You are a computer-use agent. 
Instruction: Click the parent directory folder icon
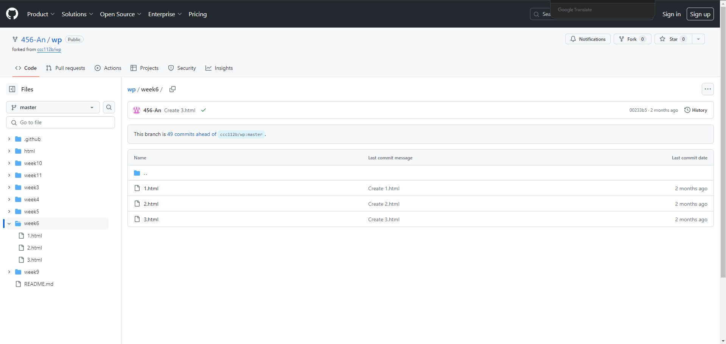pos(137,173)
